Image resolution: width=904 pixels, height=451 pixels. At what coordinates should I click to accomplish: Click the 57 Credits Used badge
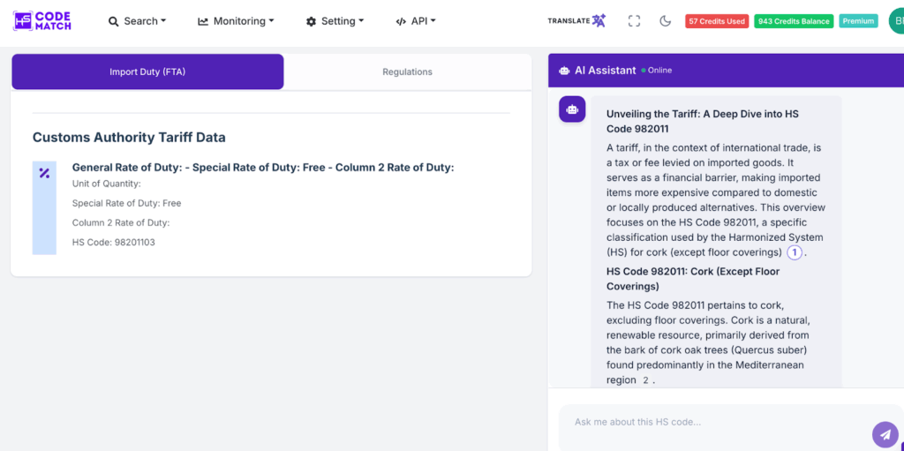[717, 21]
